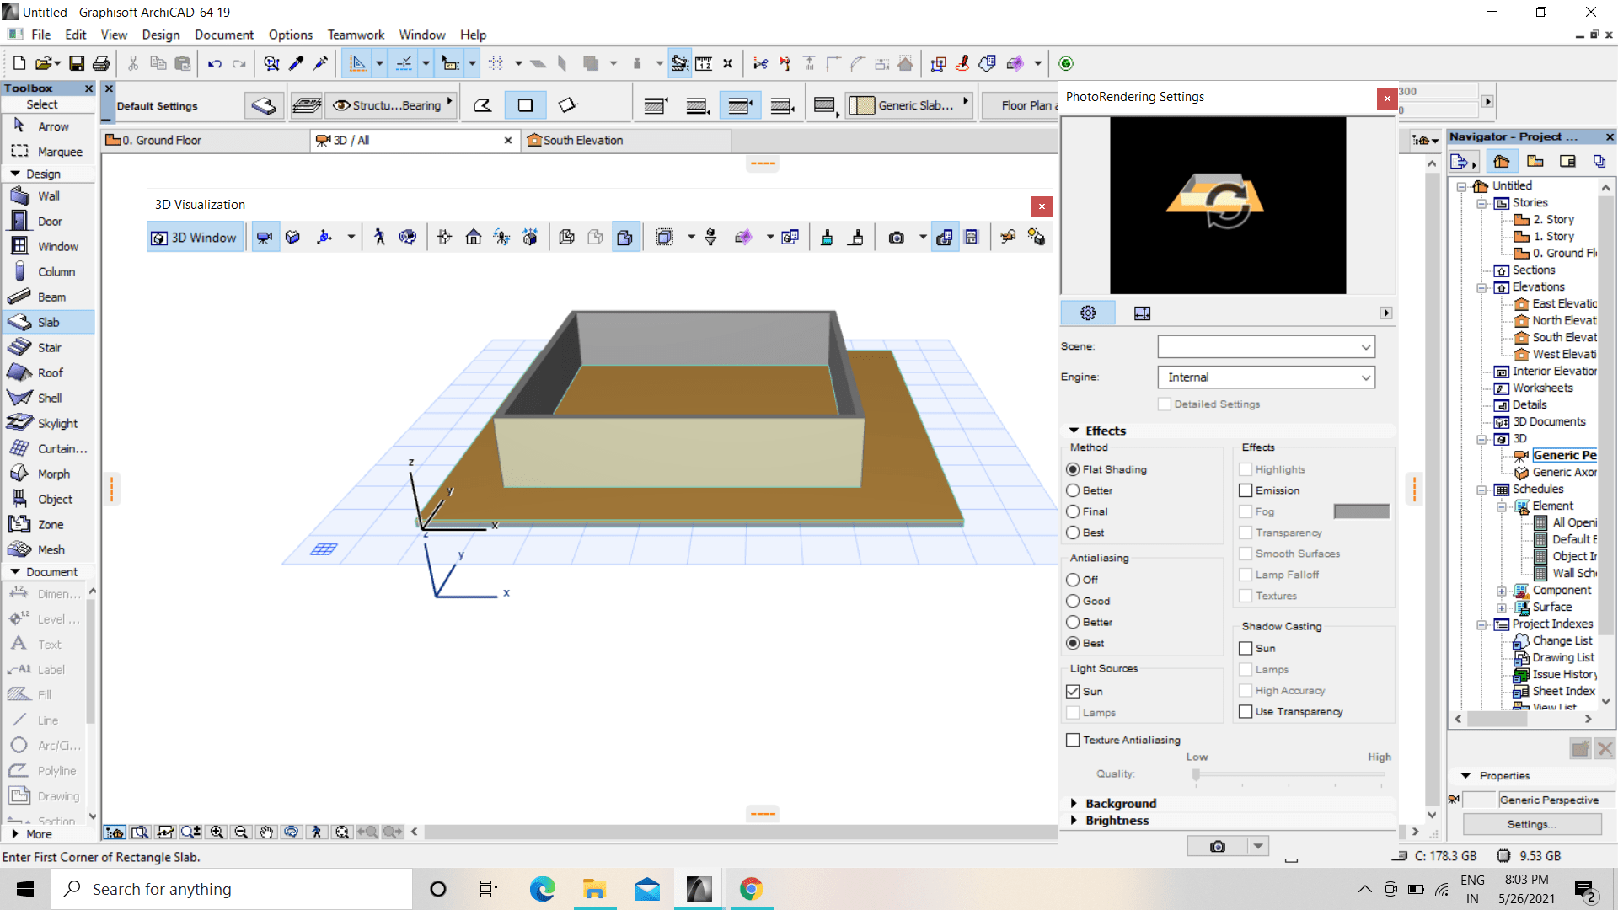Open Chrome from the taskbar
Viewport: 1618px width, 910px height.
[x=751, y=889]
